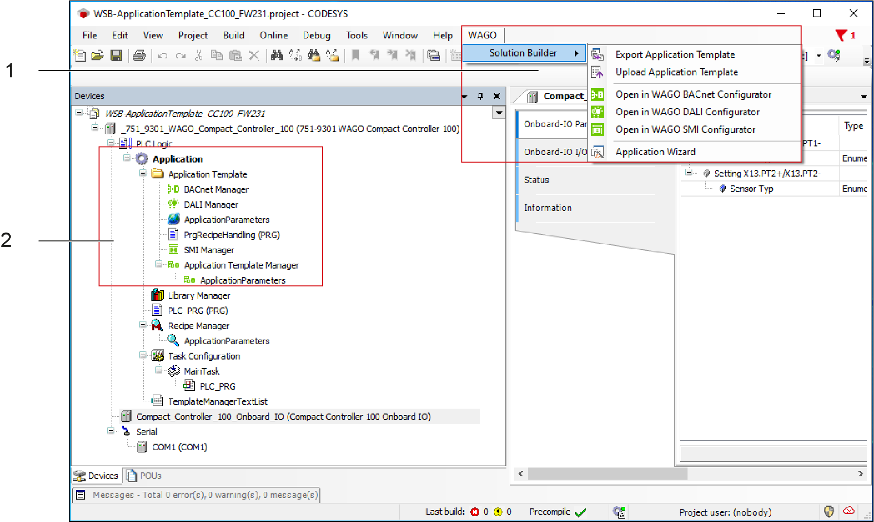Launch the Application Wizard menu entry
The width and height of the screenshot is (874, 522).
[x=655, y=152]
